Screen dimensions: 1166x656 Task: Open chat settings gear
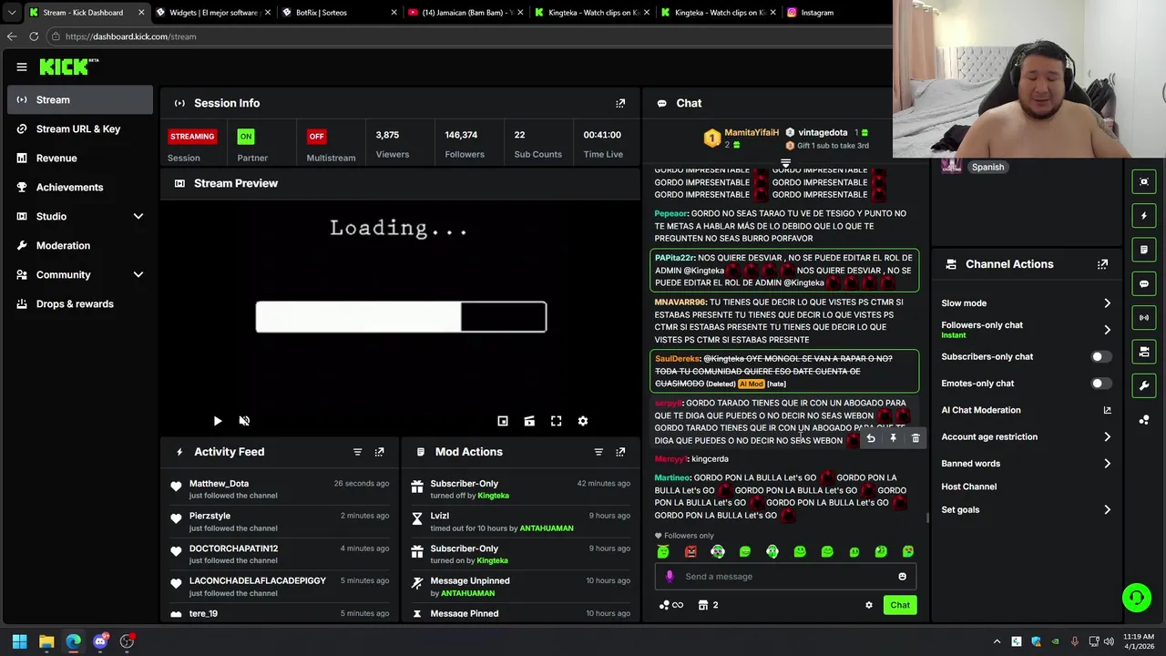(869, 605)
